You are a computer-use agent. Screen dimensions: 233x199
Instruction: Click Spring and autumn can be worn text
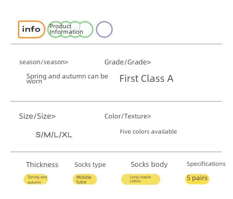67,78
